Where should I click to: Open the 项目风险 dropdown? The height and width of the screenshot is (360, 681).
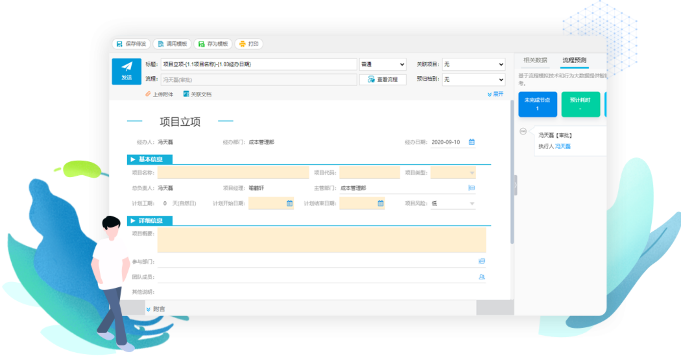453,203
